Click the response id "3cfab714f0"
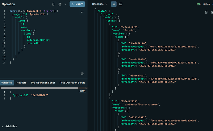This screenshot has height=131, width=213. point(129,27)
